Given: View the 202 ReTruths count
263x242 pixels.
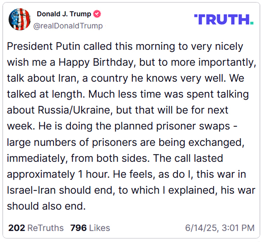Looking at the screenshot, I should coord(36,228).
